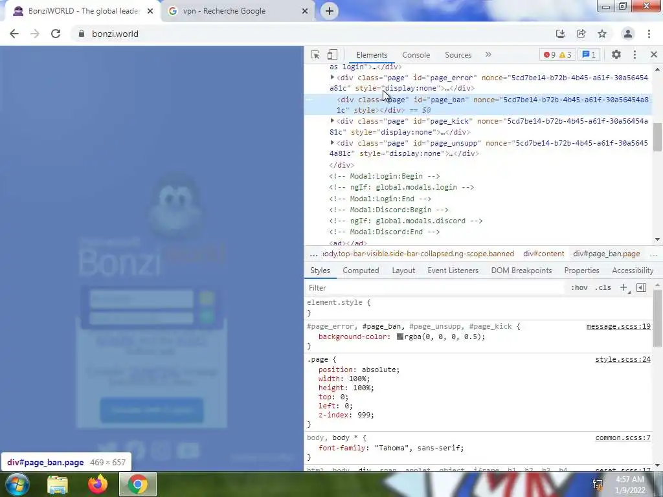Show later breadcrumbs with the right ellipsis
663x497 pixels.
point(654,254)
